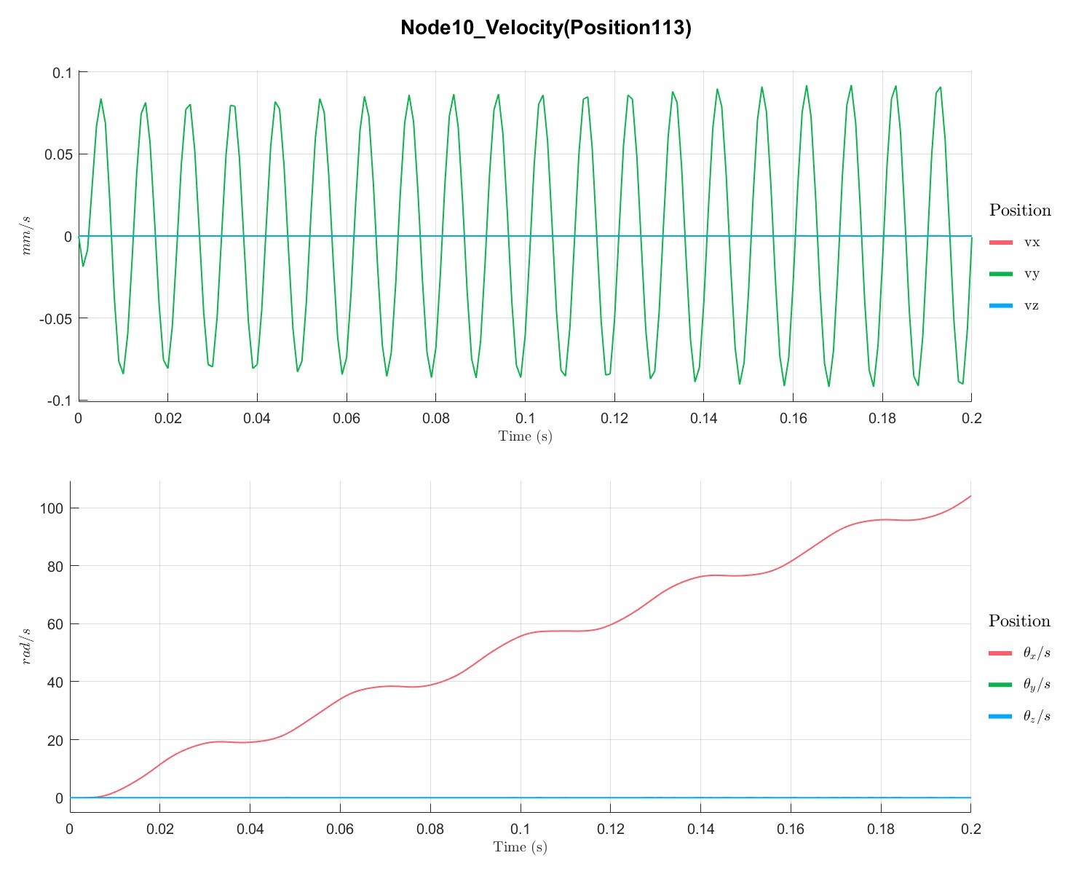Click the rad/s y-axis label
The width and height of the screenshot is (1092, 874).
27,646
